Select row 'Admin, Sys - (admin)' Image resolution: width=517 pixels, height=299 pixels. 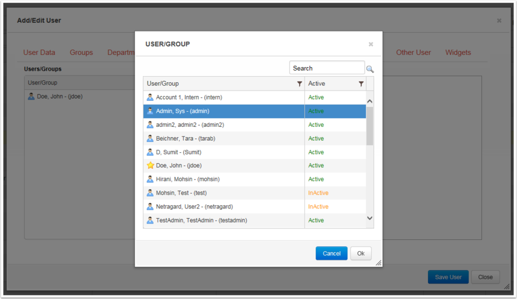tap(255, 111)
